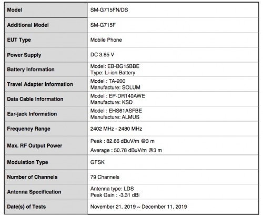
Task: Select the Ear-jack Information label
Action: 32,114
